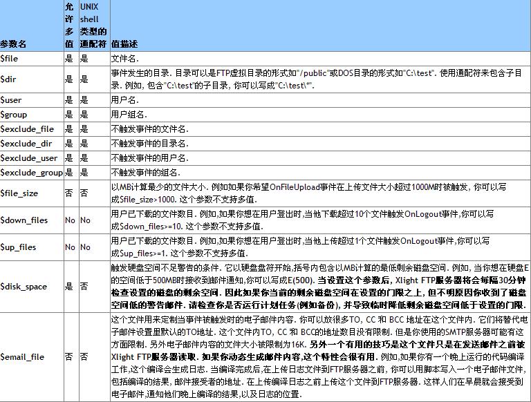Screen dimensions: 531x402
Task: Click the $email_file description about 电子邮件内容
Action: point(319,357)
